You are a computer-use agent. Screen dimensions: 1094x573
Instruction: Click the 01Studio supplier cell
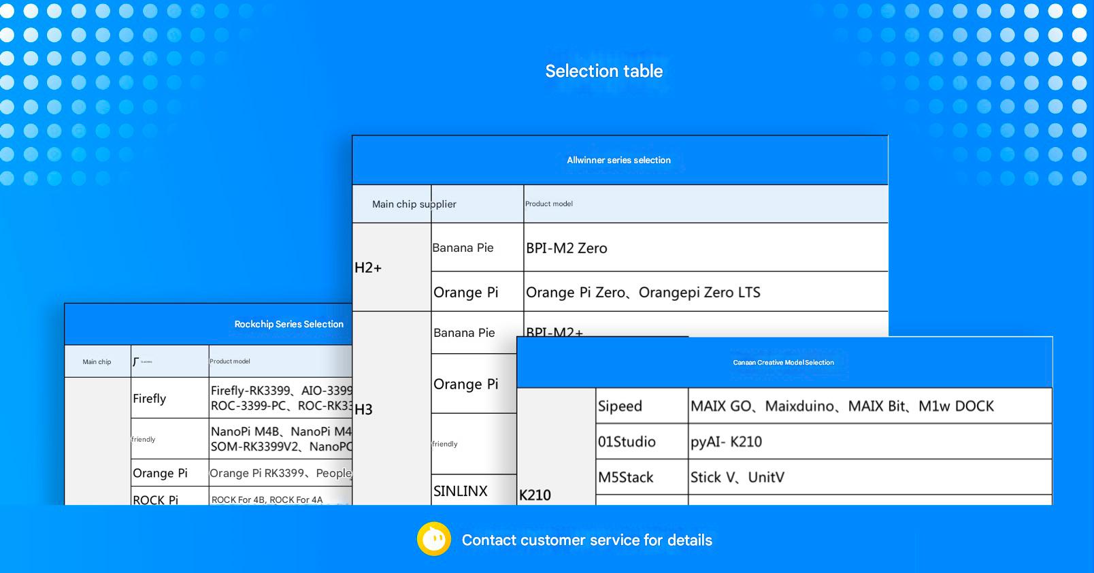(x=641, y=442)
